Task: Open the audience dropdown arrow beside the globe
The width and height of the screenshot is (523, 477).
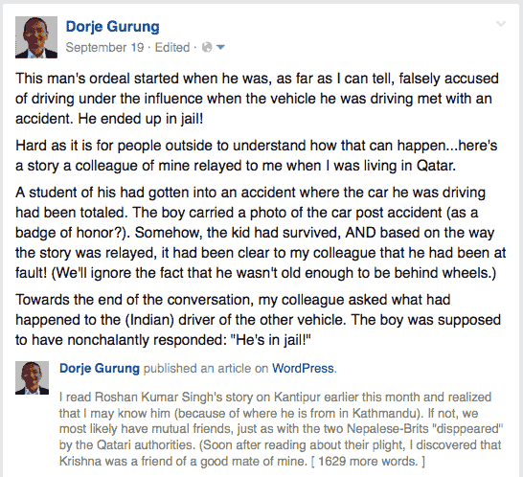Action: 220,47
